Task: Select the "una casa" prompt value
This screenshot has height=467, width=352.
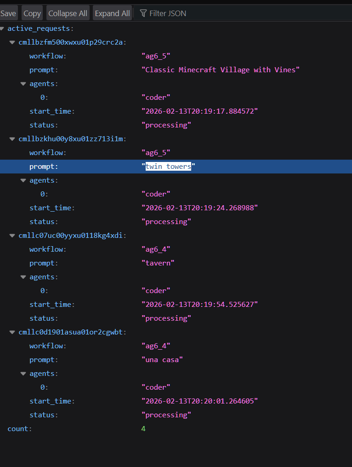Action: pos(162,359)
